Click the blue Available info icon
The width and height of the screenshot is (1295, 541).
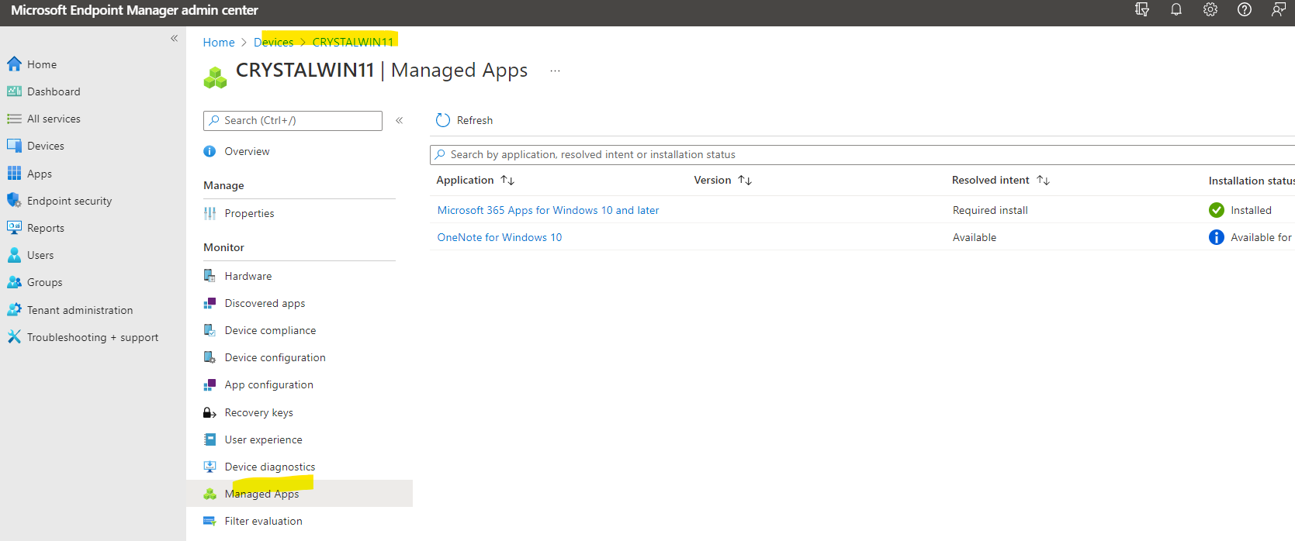point(1217,237)
